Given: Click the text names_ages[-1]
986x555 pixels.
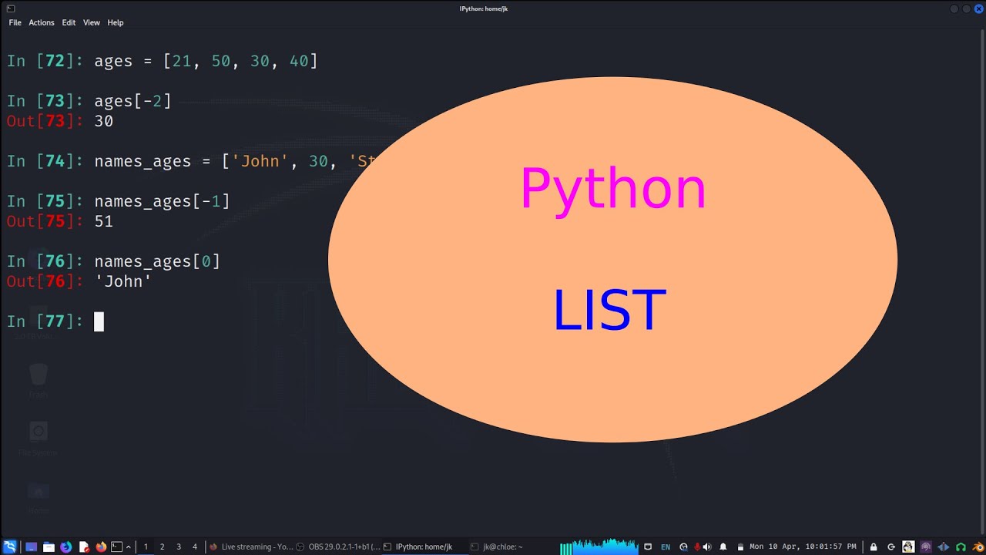Looking at the screenshot, I should pos(162,201).
